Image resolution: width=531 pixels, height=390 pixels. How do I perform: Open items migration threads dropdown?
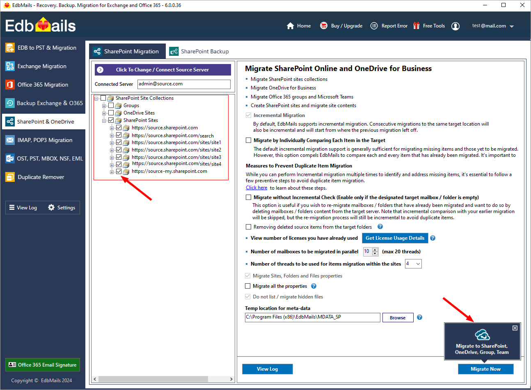point(418,264)
